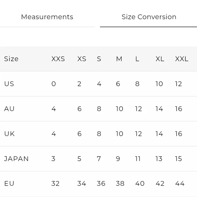Click EU size 44 cell
This screenshot has height=197, width=197.
[x=180, y=183]
